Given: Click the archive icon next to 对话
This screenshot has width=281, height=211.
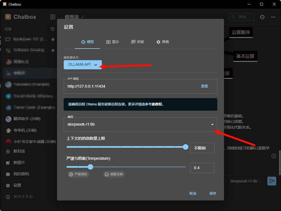Looking at the screenshot, I should pyautogui.click(x=52, y=29).
